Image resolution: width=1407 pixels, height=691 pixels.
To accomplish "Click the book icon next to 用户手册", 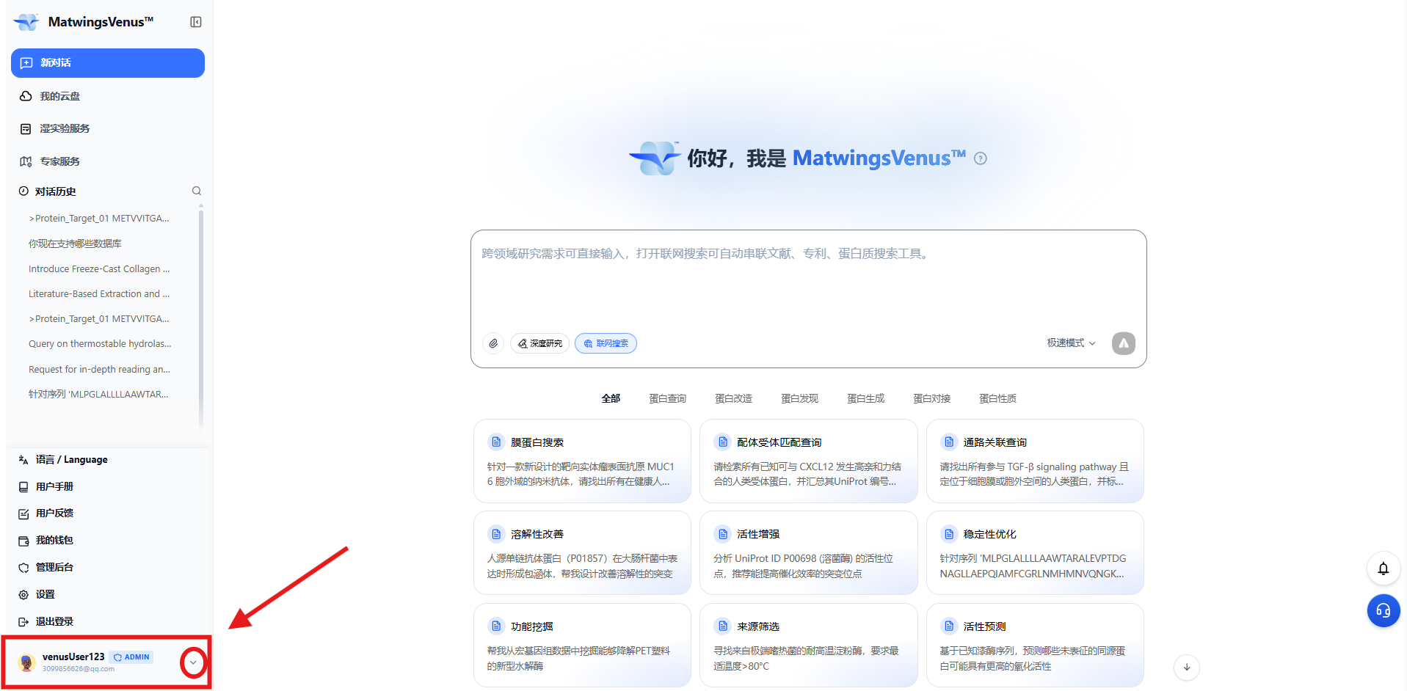I will tap(23, 487).
